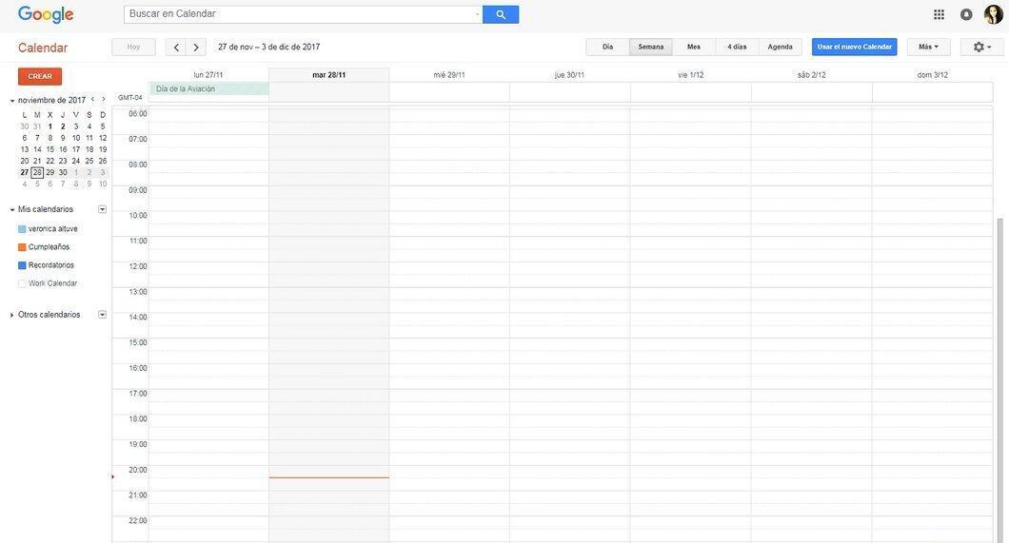Screen dimensions: 1009x543
Task: Switch to the Mes view
Action: (694, 47)
